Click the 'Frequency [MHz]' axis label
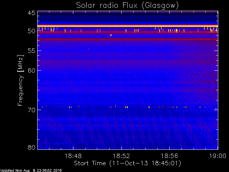Image resolution: width=229 pixels, height=172 pixels. tap(20, 80)
